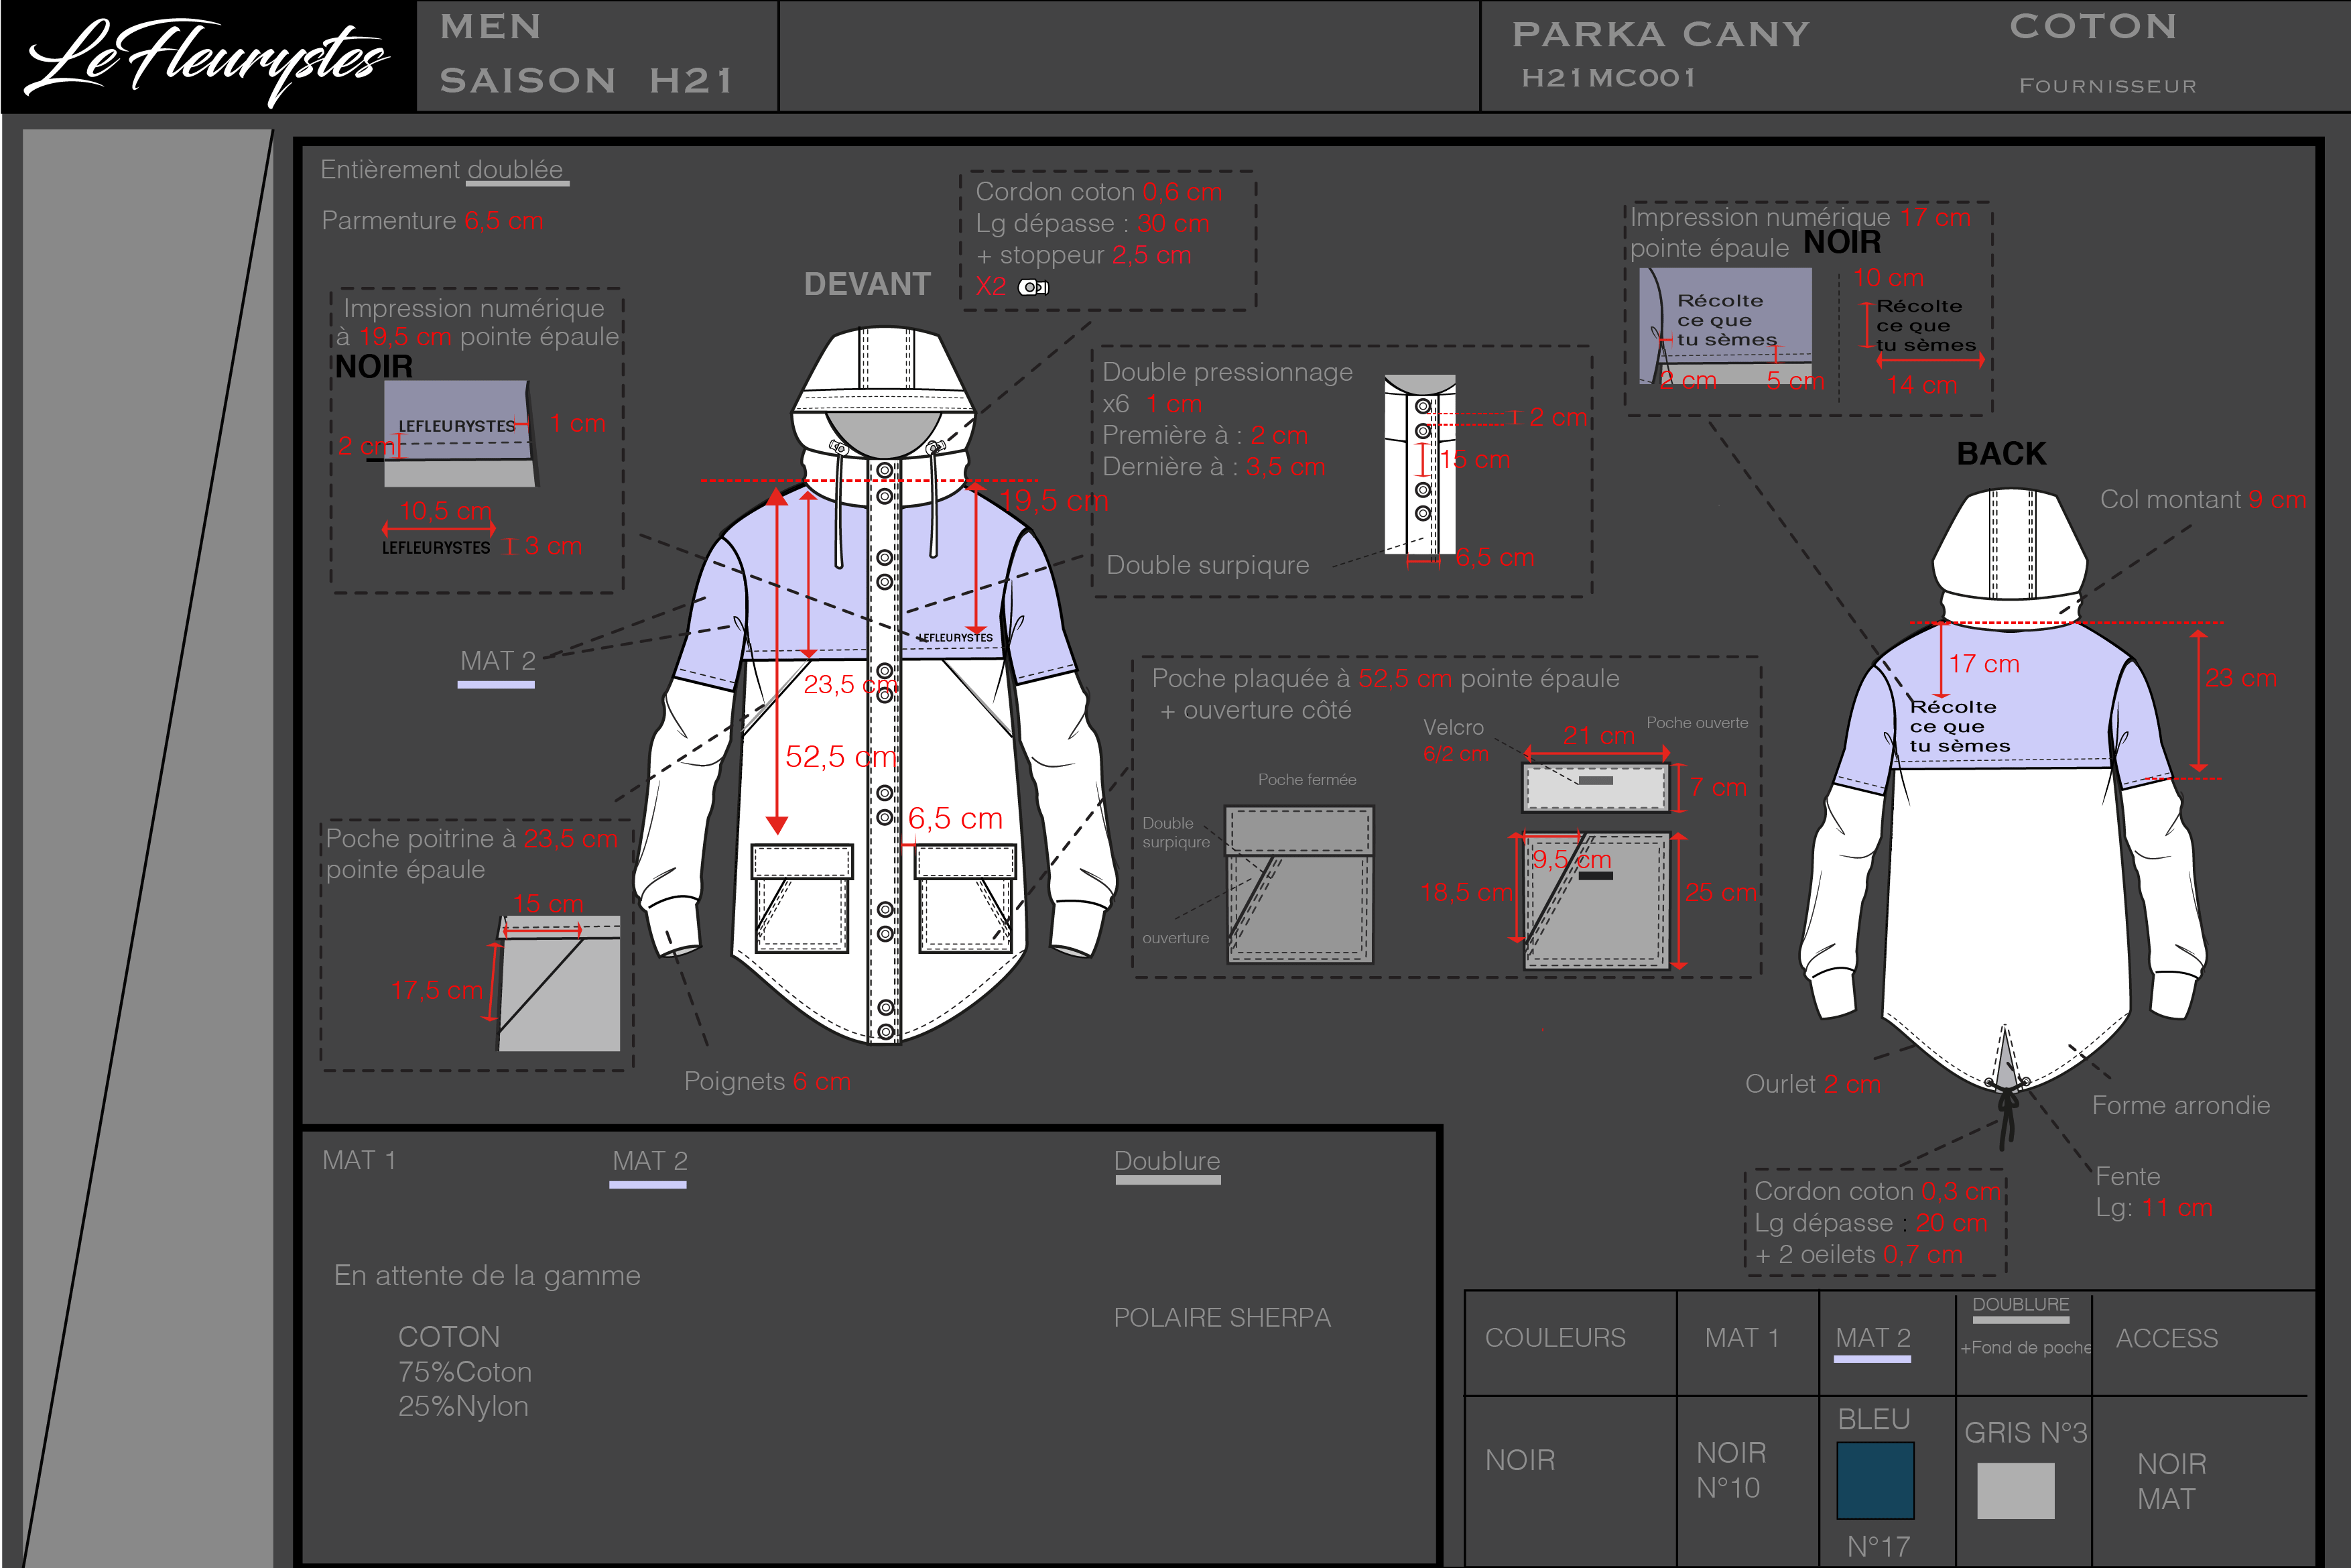Click the cord stopper icon next to X2
This screenshot has width=2351, height=1568.
[x=1033, y=288]
